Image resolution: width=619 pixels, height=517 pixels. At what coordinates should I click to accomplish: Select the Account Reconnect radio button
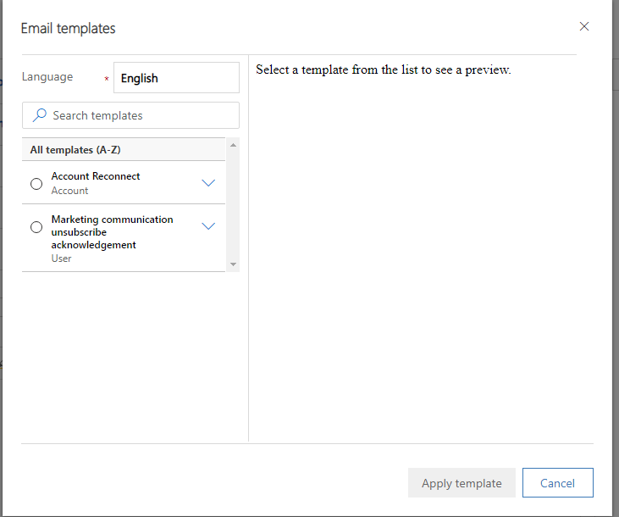36,184
